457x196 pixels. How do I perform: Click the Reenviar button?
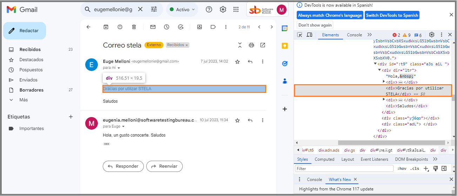(x=164, y=166)
